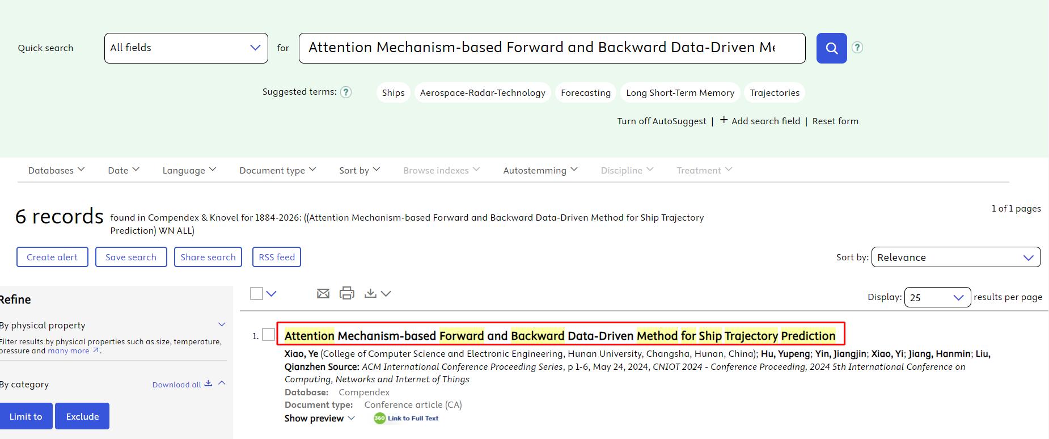Open the All fields dropdown
The height and width of the screenshot is (439, 1049).
point(186,48)
